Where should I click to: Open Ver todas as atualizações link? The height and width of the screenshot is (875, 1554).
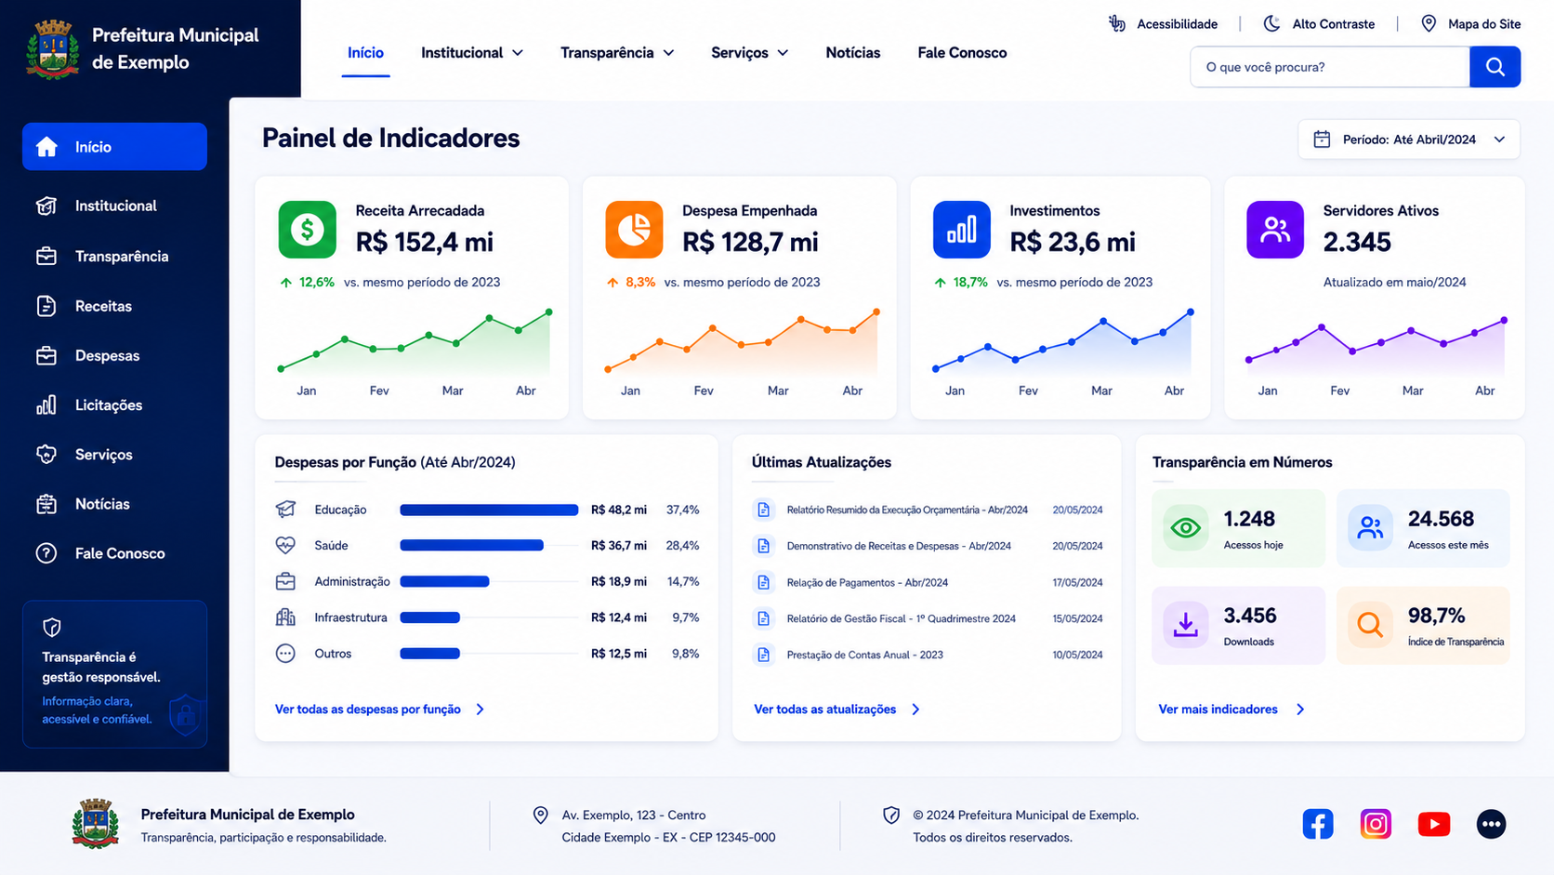point(825,709)
